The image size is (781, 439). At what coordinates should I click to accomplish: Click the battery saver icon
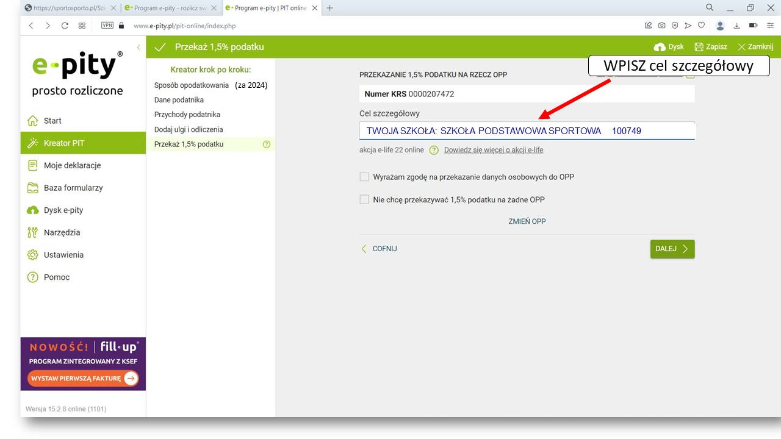pyautogui.click(x=753, y=26)
